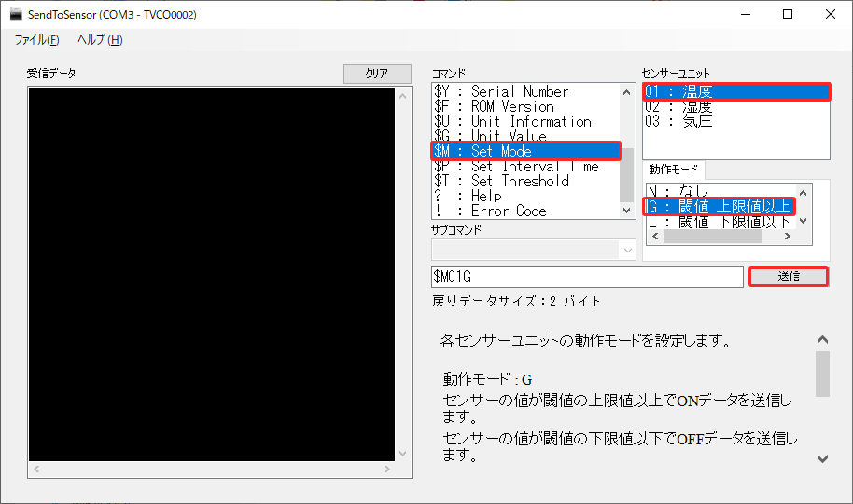Click inside the black received data area
This screenshot has width=853, height=504.
[212, 274]
